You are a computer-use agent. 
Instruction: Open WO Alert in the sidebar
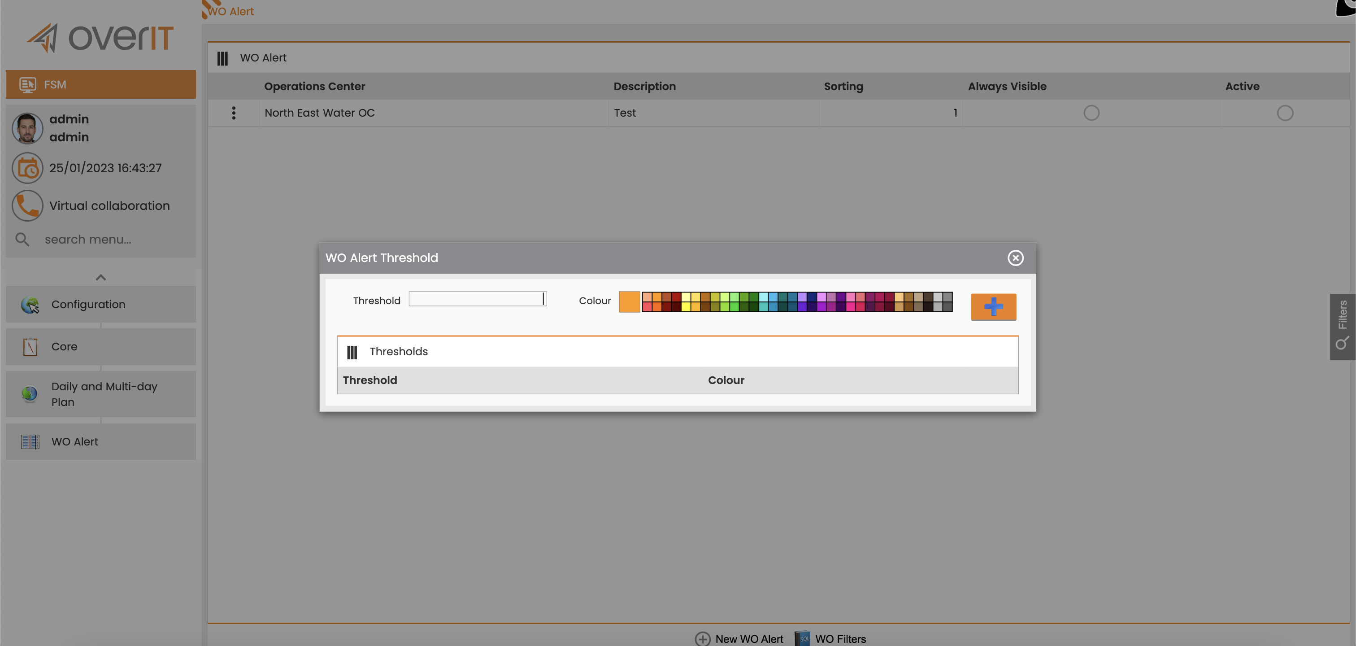[100, 442]
